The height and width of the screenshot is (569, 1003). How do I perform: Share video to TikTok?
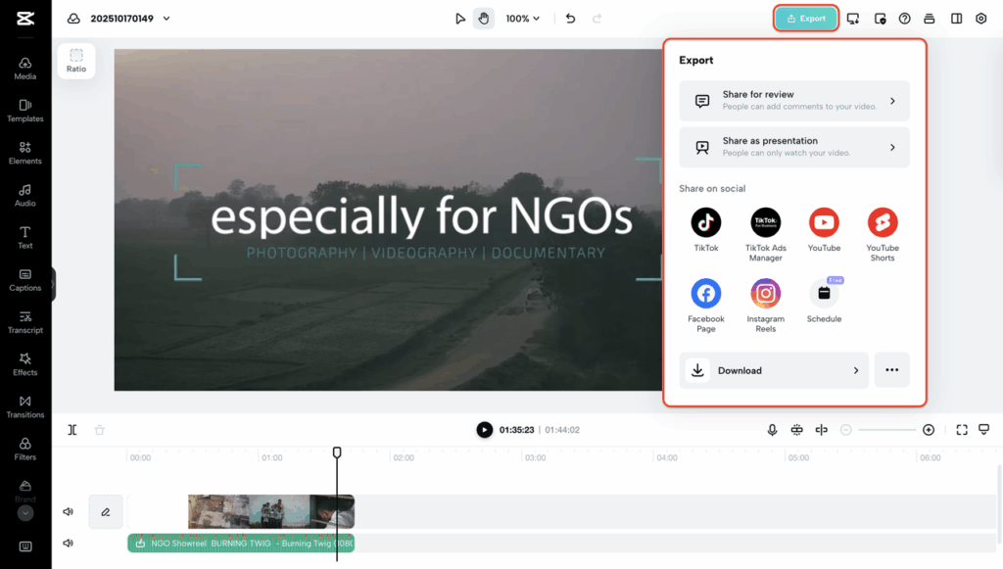pos(705,223)
